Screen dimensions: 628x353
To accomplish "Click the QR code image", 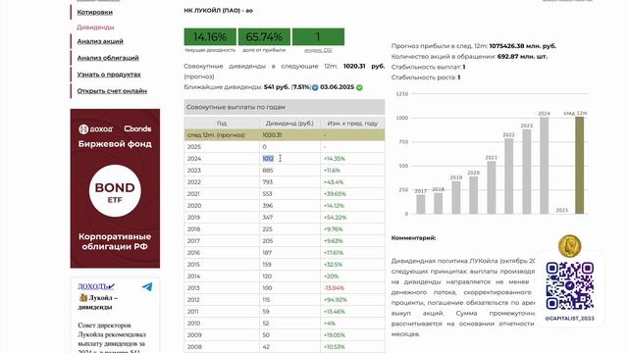I will 569,286.
